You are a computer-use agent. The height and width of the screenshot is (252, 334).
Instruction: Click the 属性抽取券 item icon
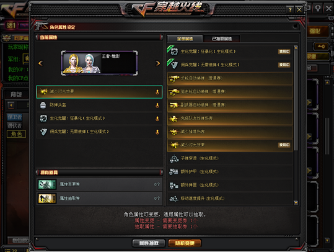(47, 199)
